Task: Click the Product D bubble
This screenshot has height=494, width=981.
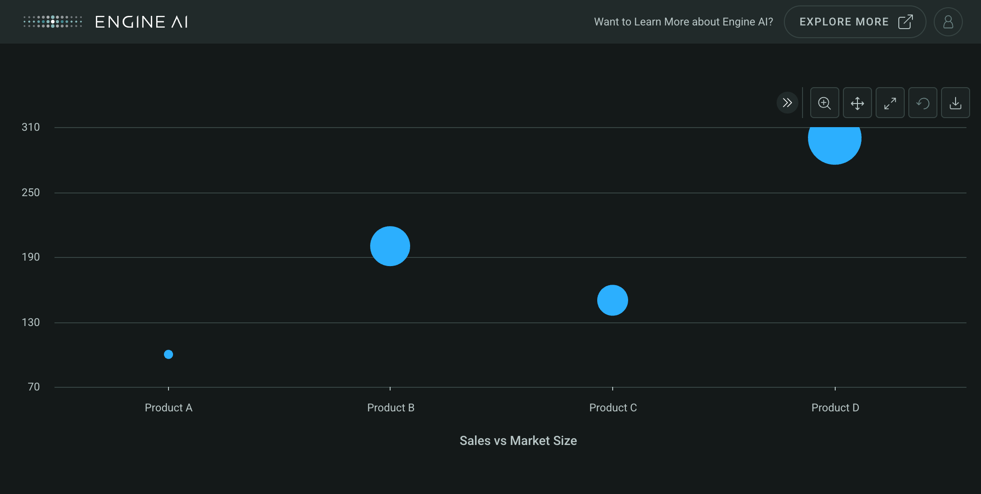Action: click(x=835, y=145)
